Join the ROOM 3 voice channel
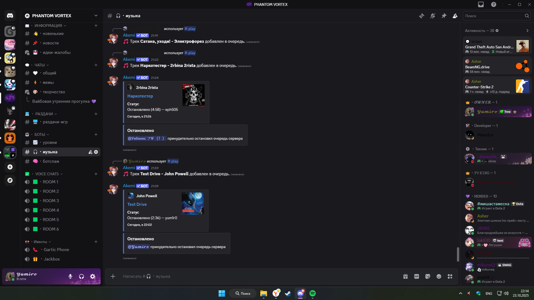 [x=51, y=201]
